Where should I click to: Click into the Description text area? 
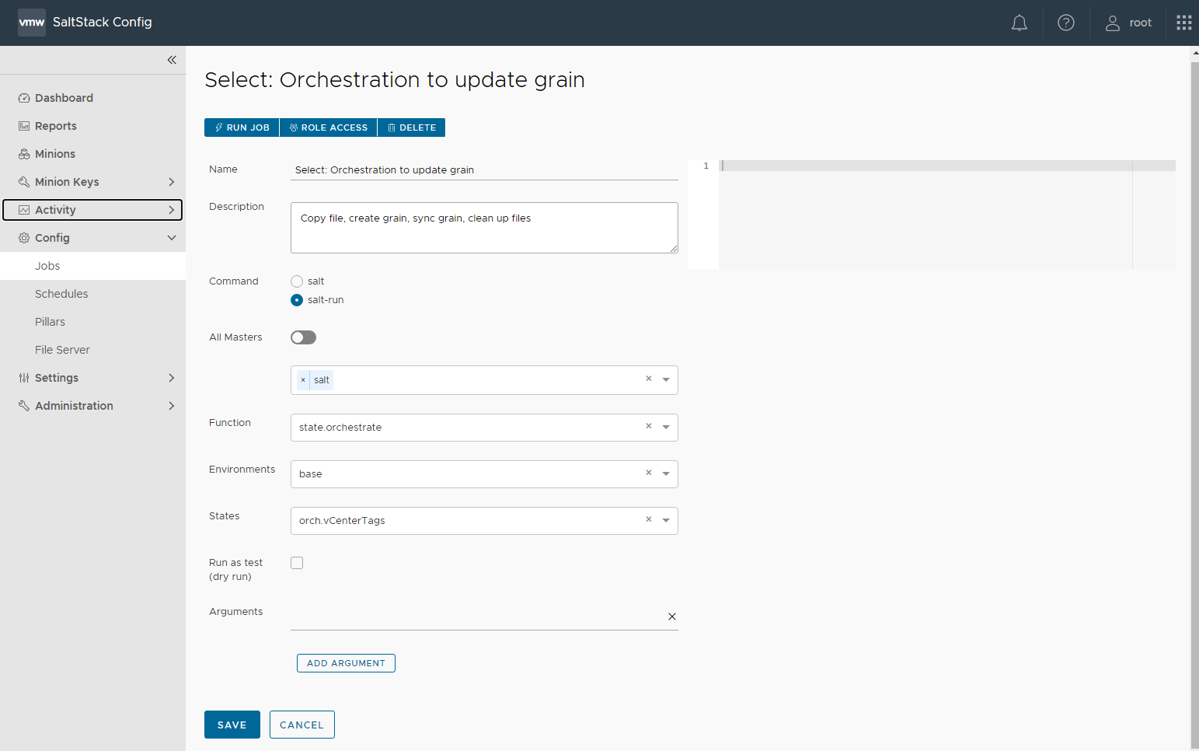(483, 228)
